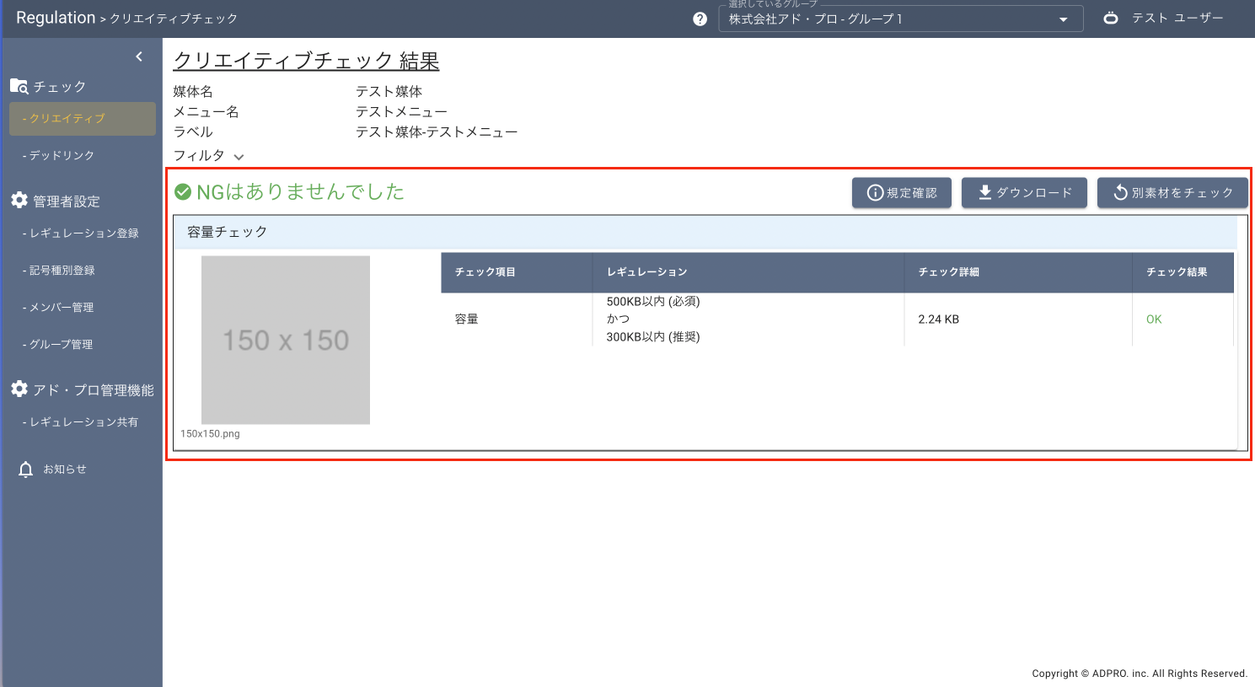Collapse the sidebar with the chevron arrow
The width and height of the screenshot is (1255, 687).
(x=139, y=56)
